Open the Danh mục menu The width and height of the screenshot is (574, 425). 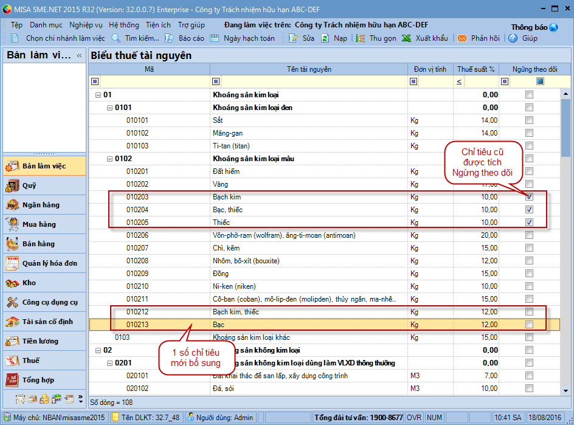coord(46,25)
